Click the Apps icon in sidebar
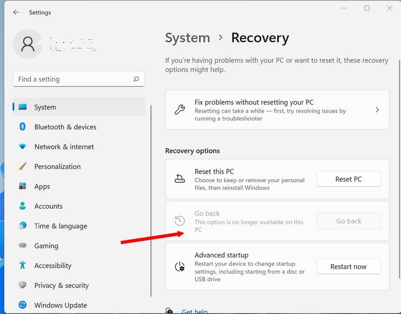The width and height of the screenshot is (401, 314). pos(23,186)
